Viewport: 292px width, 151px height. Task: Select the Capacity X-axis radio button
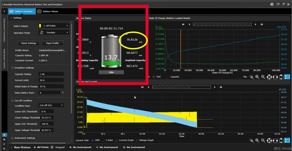(168, 77)
